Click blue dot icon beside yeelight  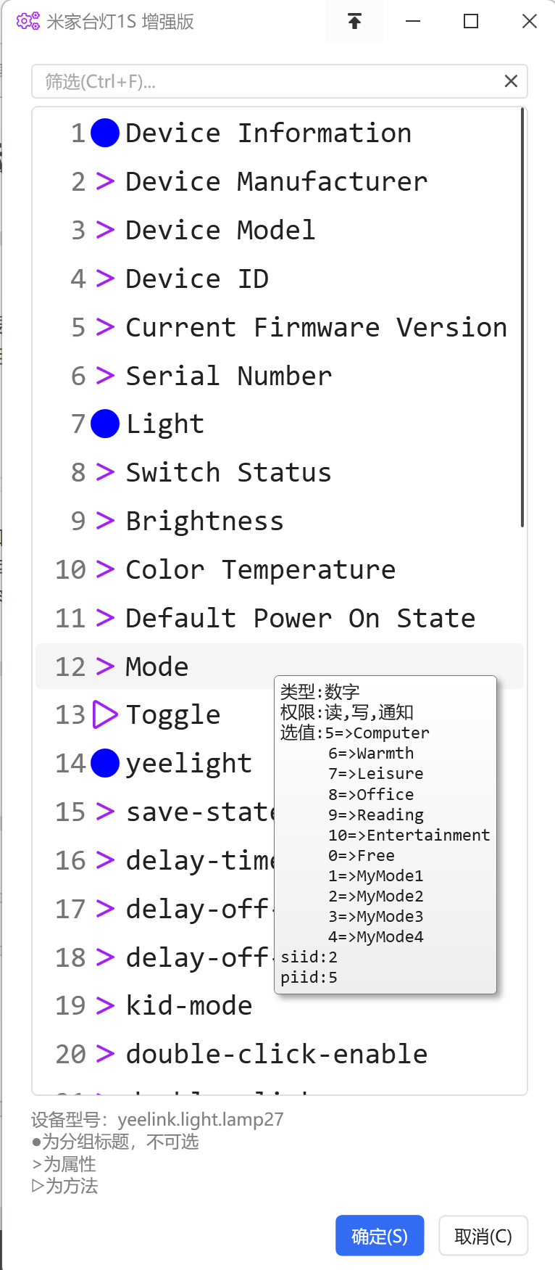(x=105, y=763)
